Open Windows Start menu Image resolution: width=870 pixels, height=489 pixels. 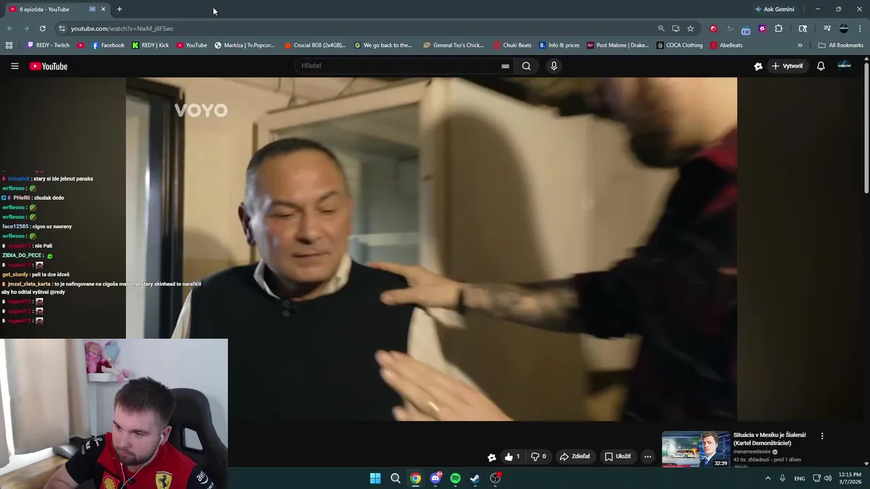tap(375, 478)
